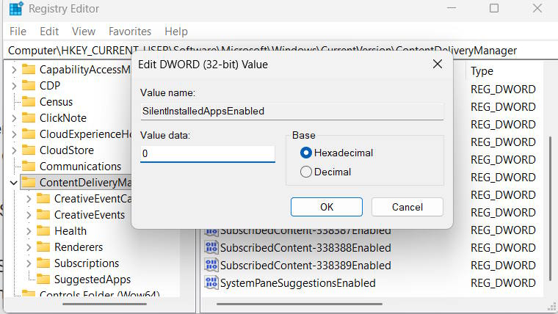Image resolution: width=558 pixels, height=314 pixels.
Task: Expand the Subscriptions tree node
Action: click(x=29, y=263)
